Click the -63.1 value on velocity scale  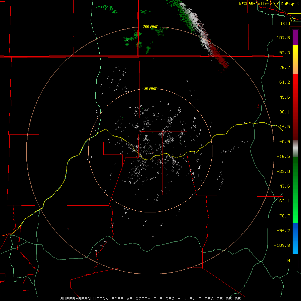(283, 201)
